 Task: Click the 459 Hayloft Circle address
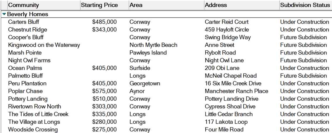227,30
